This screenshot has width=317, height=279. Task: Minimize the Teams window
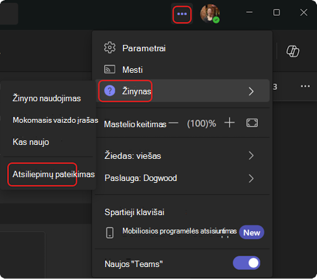(x=249, y=12)
